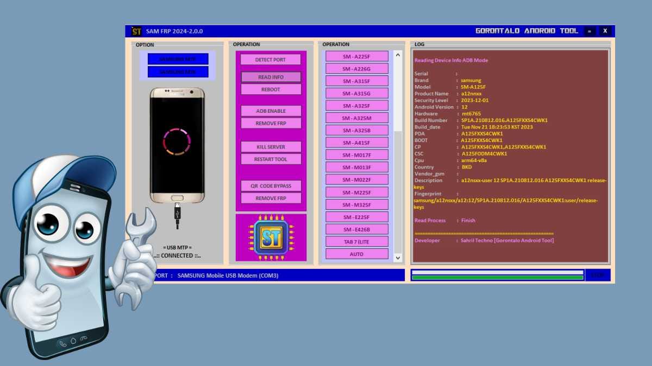Select model SM - M325F
The width and height of the screenshot is (652, 366).
pyautogui.click(x=356, y=205)
